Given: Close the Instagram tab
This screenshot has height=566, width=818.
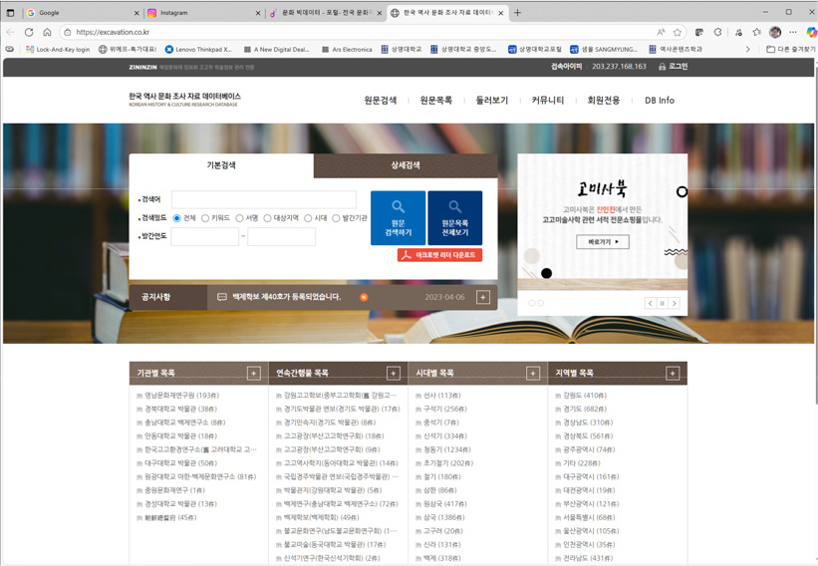Looking at the screenshot, I should point(258,13).
